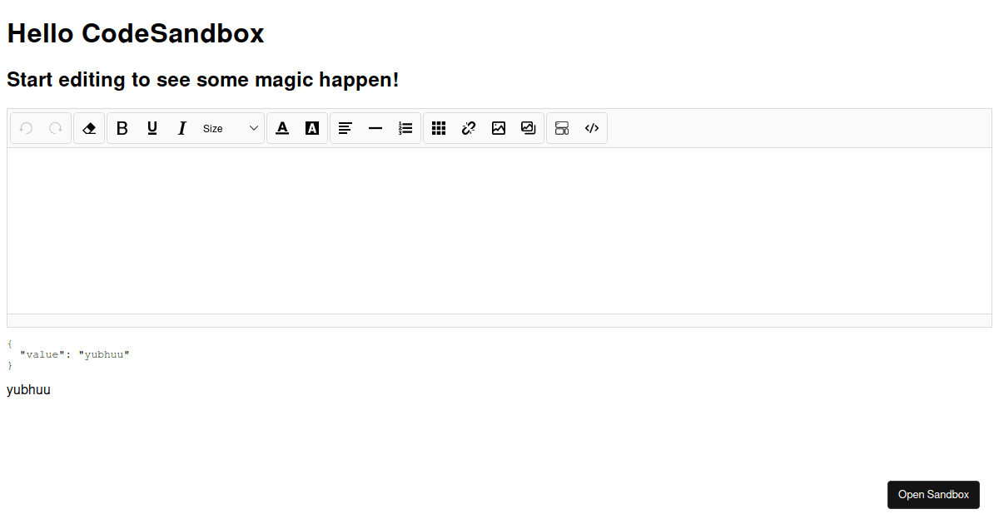Open the font color picker
Image resolution: width=999 pixels, height=524 pixels.
tap(282, 128)
